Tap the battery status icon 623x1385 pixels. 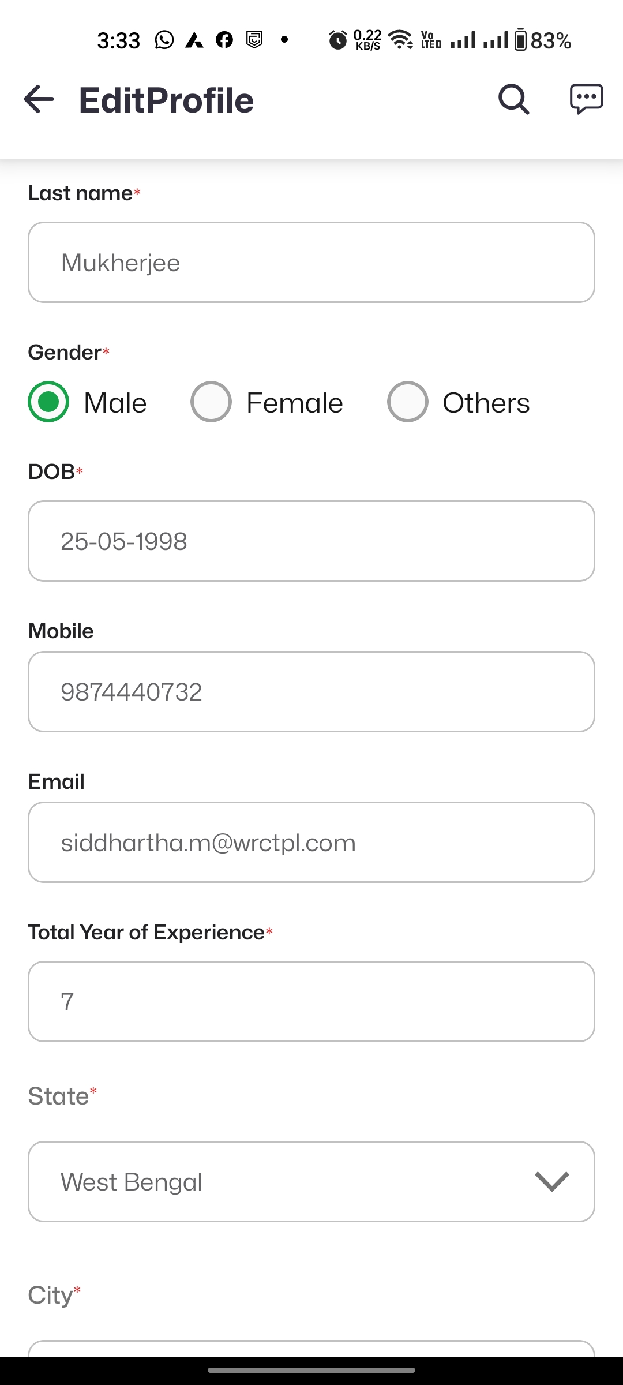click(x=520, y=40)
